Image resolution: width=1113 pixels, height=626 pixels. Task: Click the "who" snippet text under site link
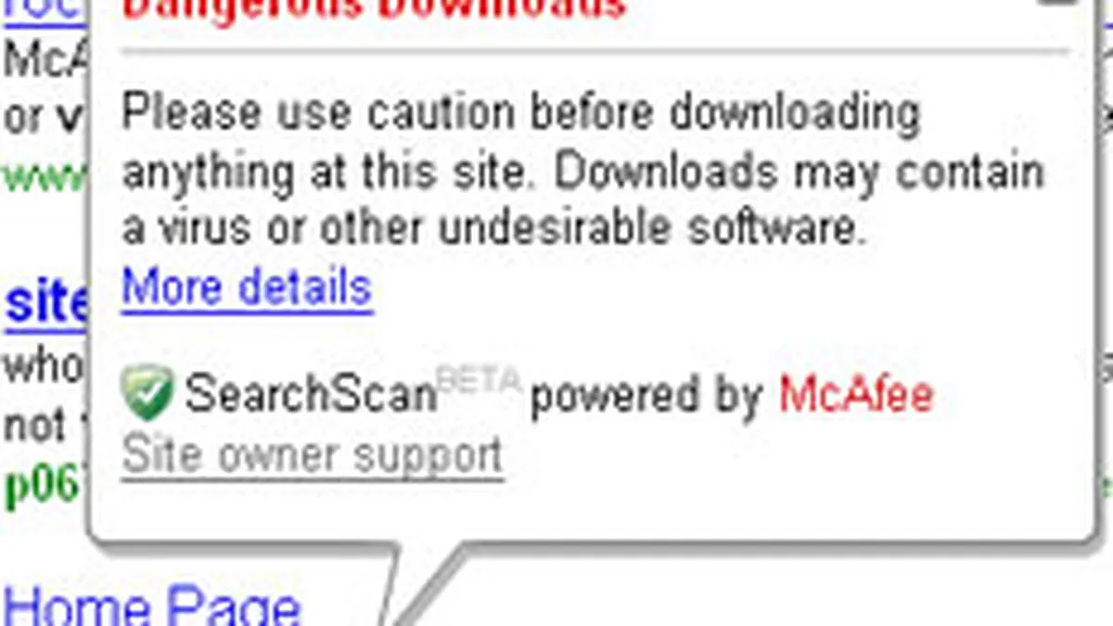click(45, 365)
